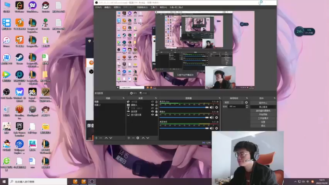329x185 pixels.
Task: Open the iU app desktop shortcut
Action: (x=7, y=59)
